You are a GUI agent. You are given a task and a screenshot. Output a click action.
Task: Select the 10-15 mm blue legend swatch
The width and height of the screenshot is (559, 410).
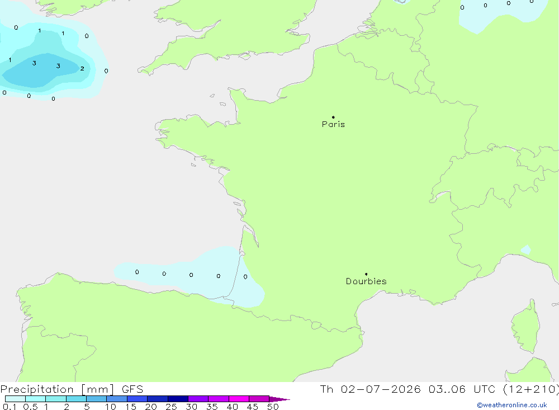[117, 399]
